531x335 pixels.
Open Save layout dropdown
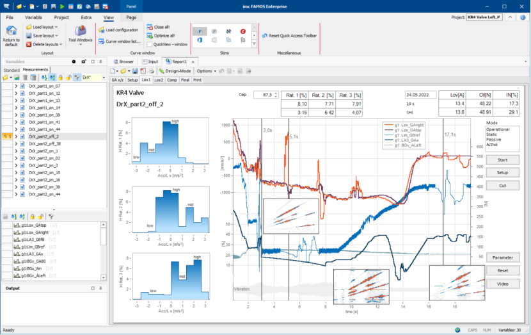click(x=42, y=36)
